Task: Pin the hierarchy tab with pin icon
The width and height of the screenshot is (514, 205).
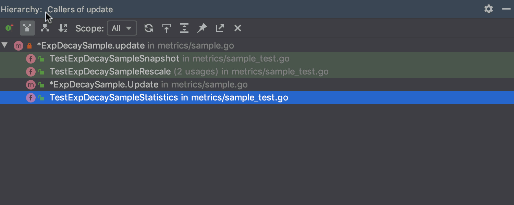Action: pos(202,28)
